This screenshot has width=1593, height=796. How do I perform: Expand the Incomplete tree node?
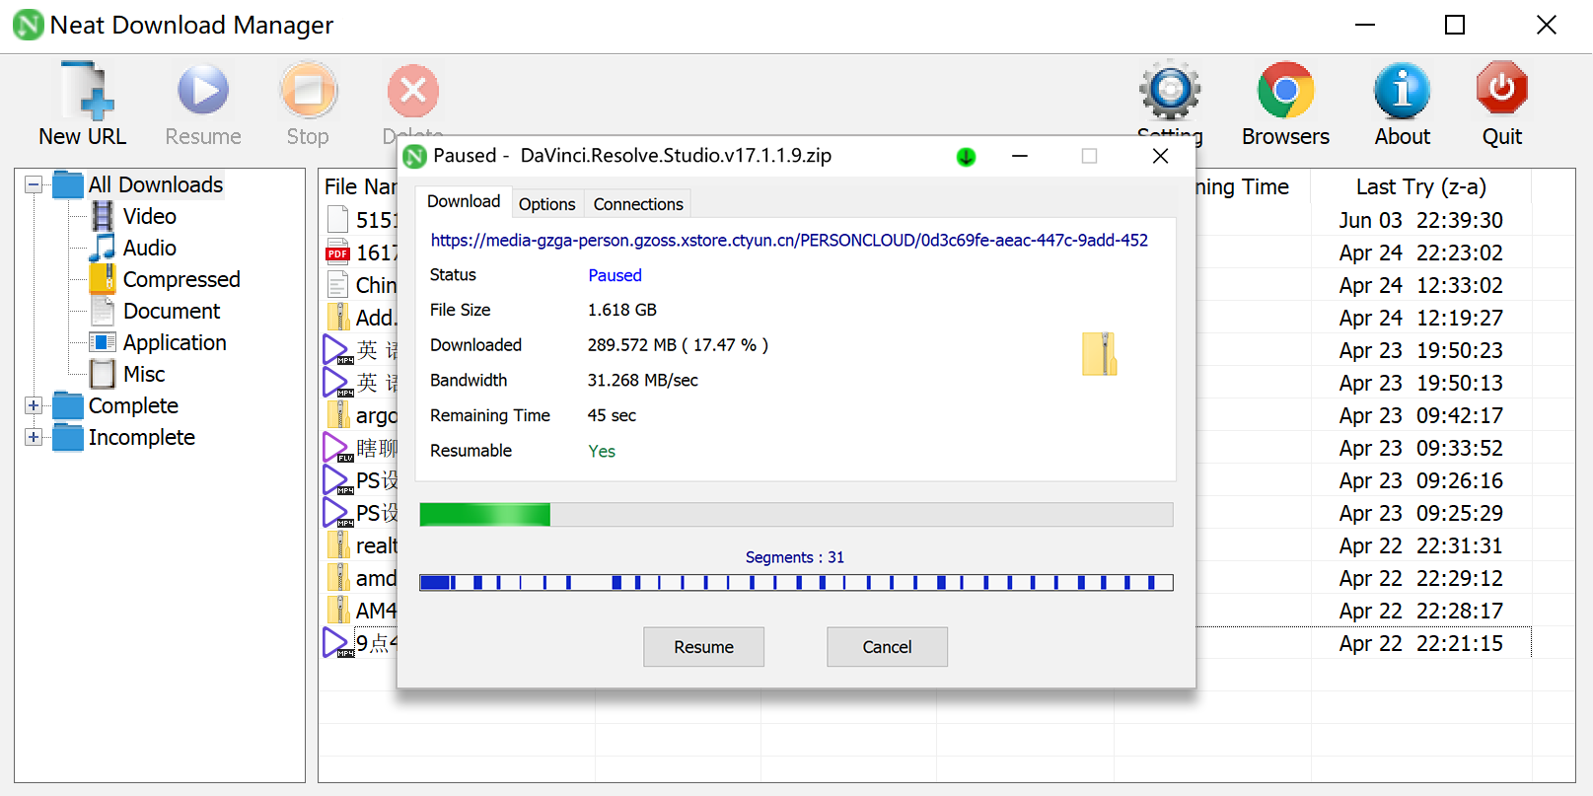(x=34, y=437)
